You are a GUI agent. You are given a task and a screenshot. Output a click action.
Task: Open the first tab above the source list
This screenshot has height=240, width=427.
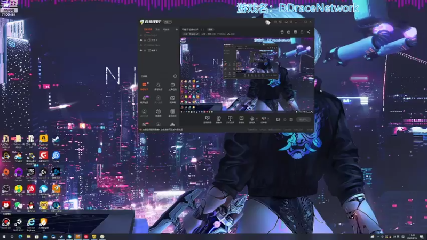tap(148, 29)
